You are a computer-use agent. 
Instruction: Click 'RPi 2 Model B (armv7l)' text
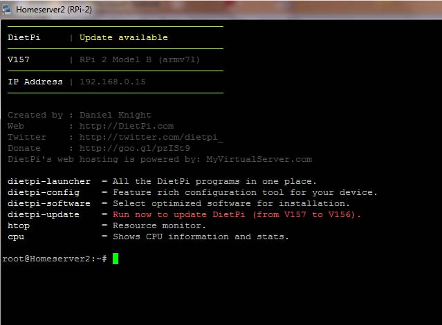point(140,59)
